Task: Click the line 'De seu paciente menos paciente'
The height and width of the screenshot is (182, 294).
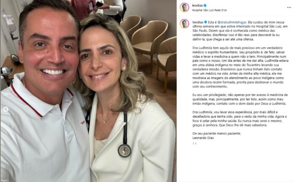Action: [217, 133]
